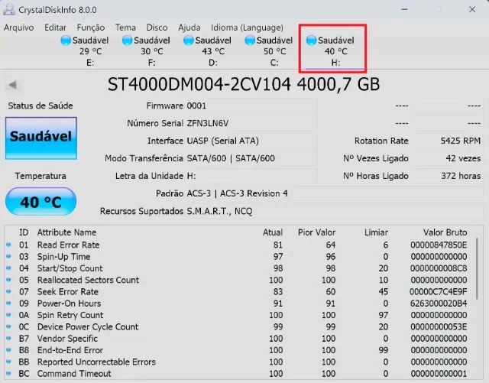This screenshot has height=383, width=489.
Task: Click the Attribute Name column header
Action: (66, 232)
